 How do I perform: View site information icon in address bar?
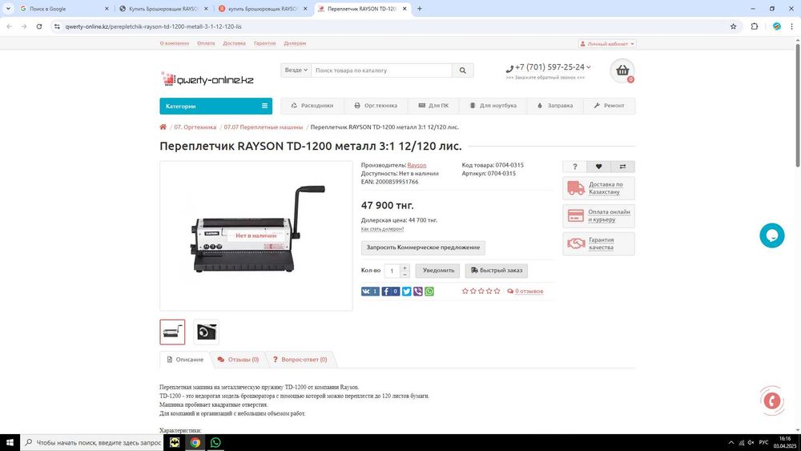(x=57, y=26)
